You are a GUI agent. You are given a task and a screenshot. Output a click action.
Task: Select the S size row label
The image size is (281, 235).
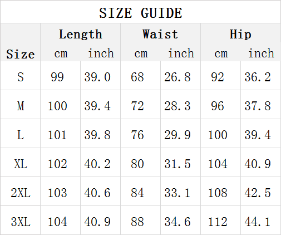(21, 77)
